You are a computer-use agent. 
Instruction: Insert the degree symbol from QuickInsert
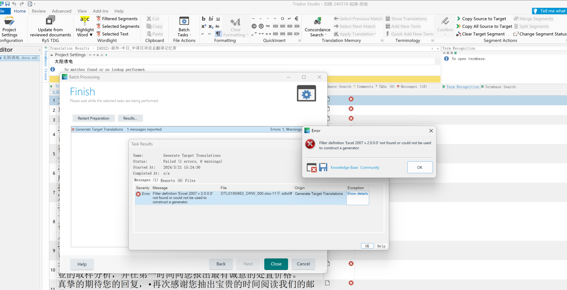click(x=282, y=19)
